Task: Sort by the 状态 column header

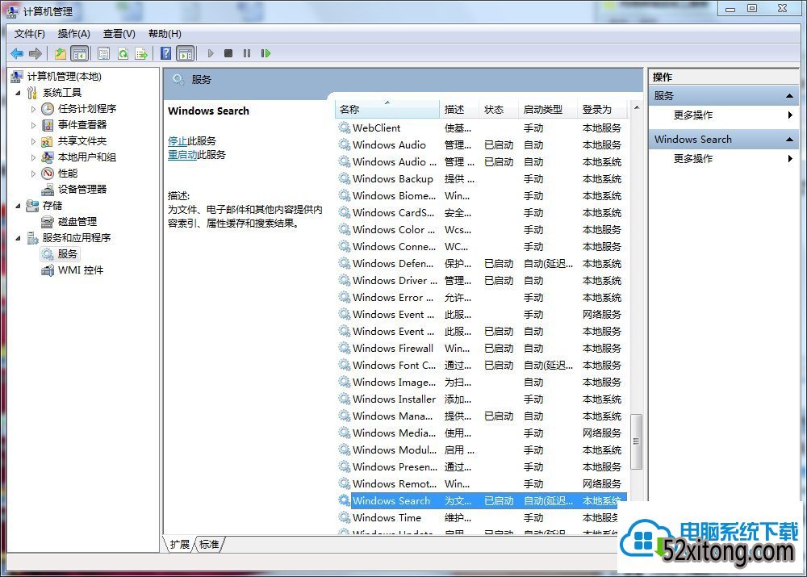Action: pyautogui.click(x=498, y=110)
